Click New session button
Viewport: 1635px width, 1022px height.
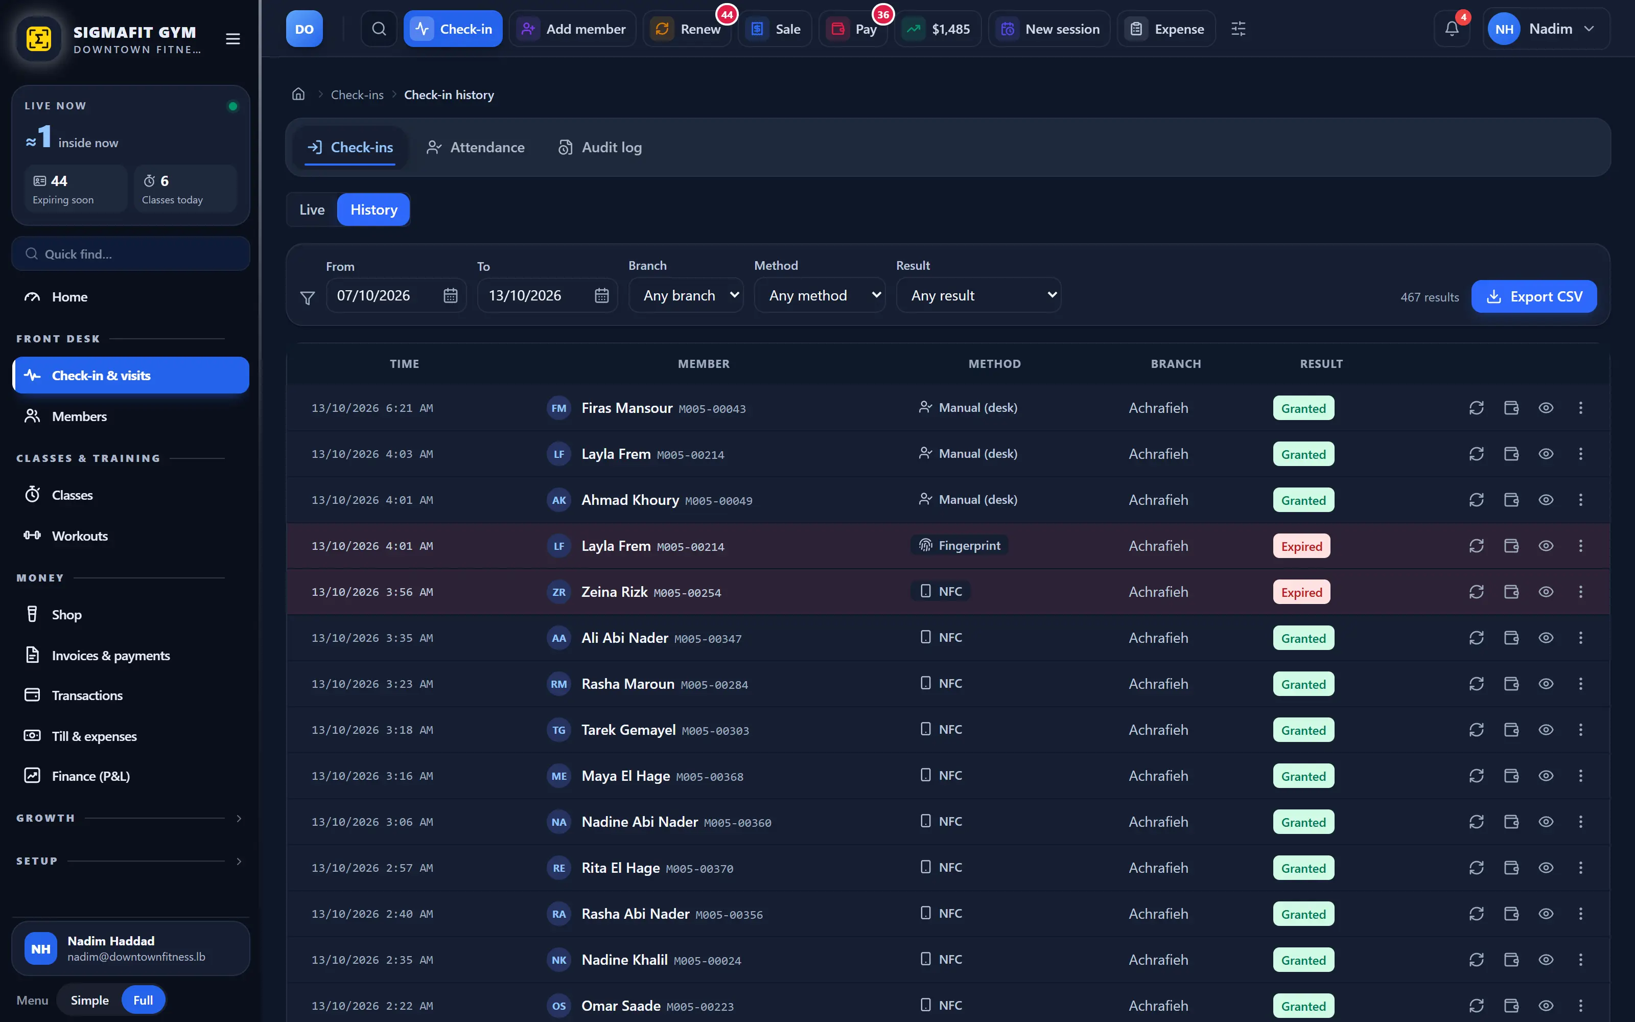pyautogui.click(x=1049, y=29)
